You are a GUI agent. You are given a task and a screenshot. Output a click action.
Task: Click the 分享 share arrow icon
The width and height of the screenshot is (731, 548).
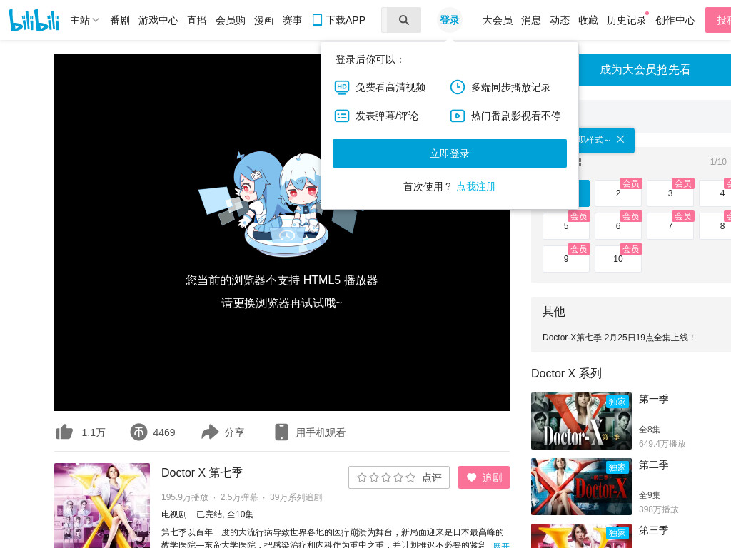210,432
